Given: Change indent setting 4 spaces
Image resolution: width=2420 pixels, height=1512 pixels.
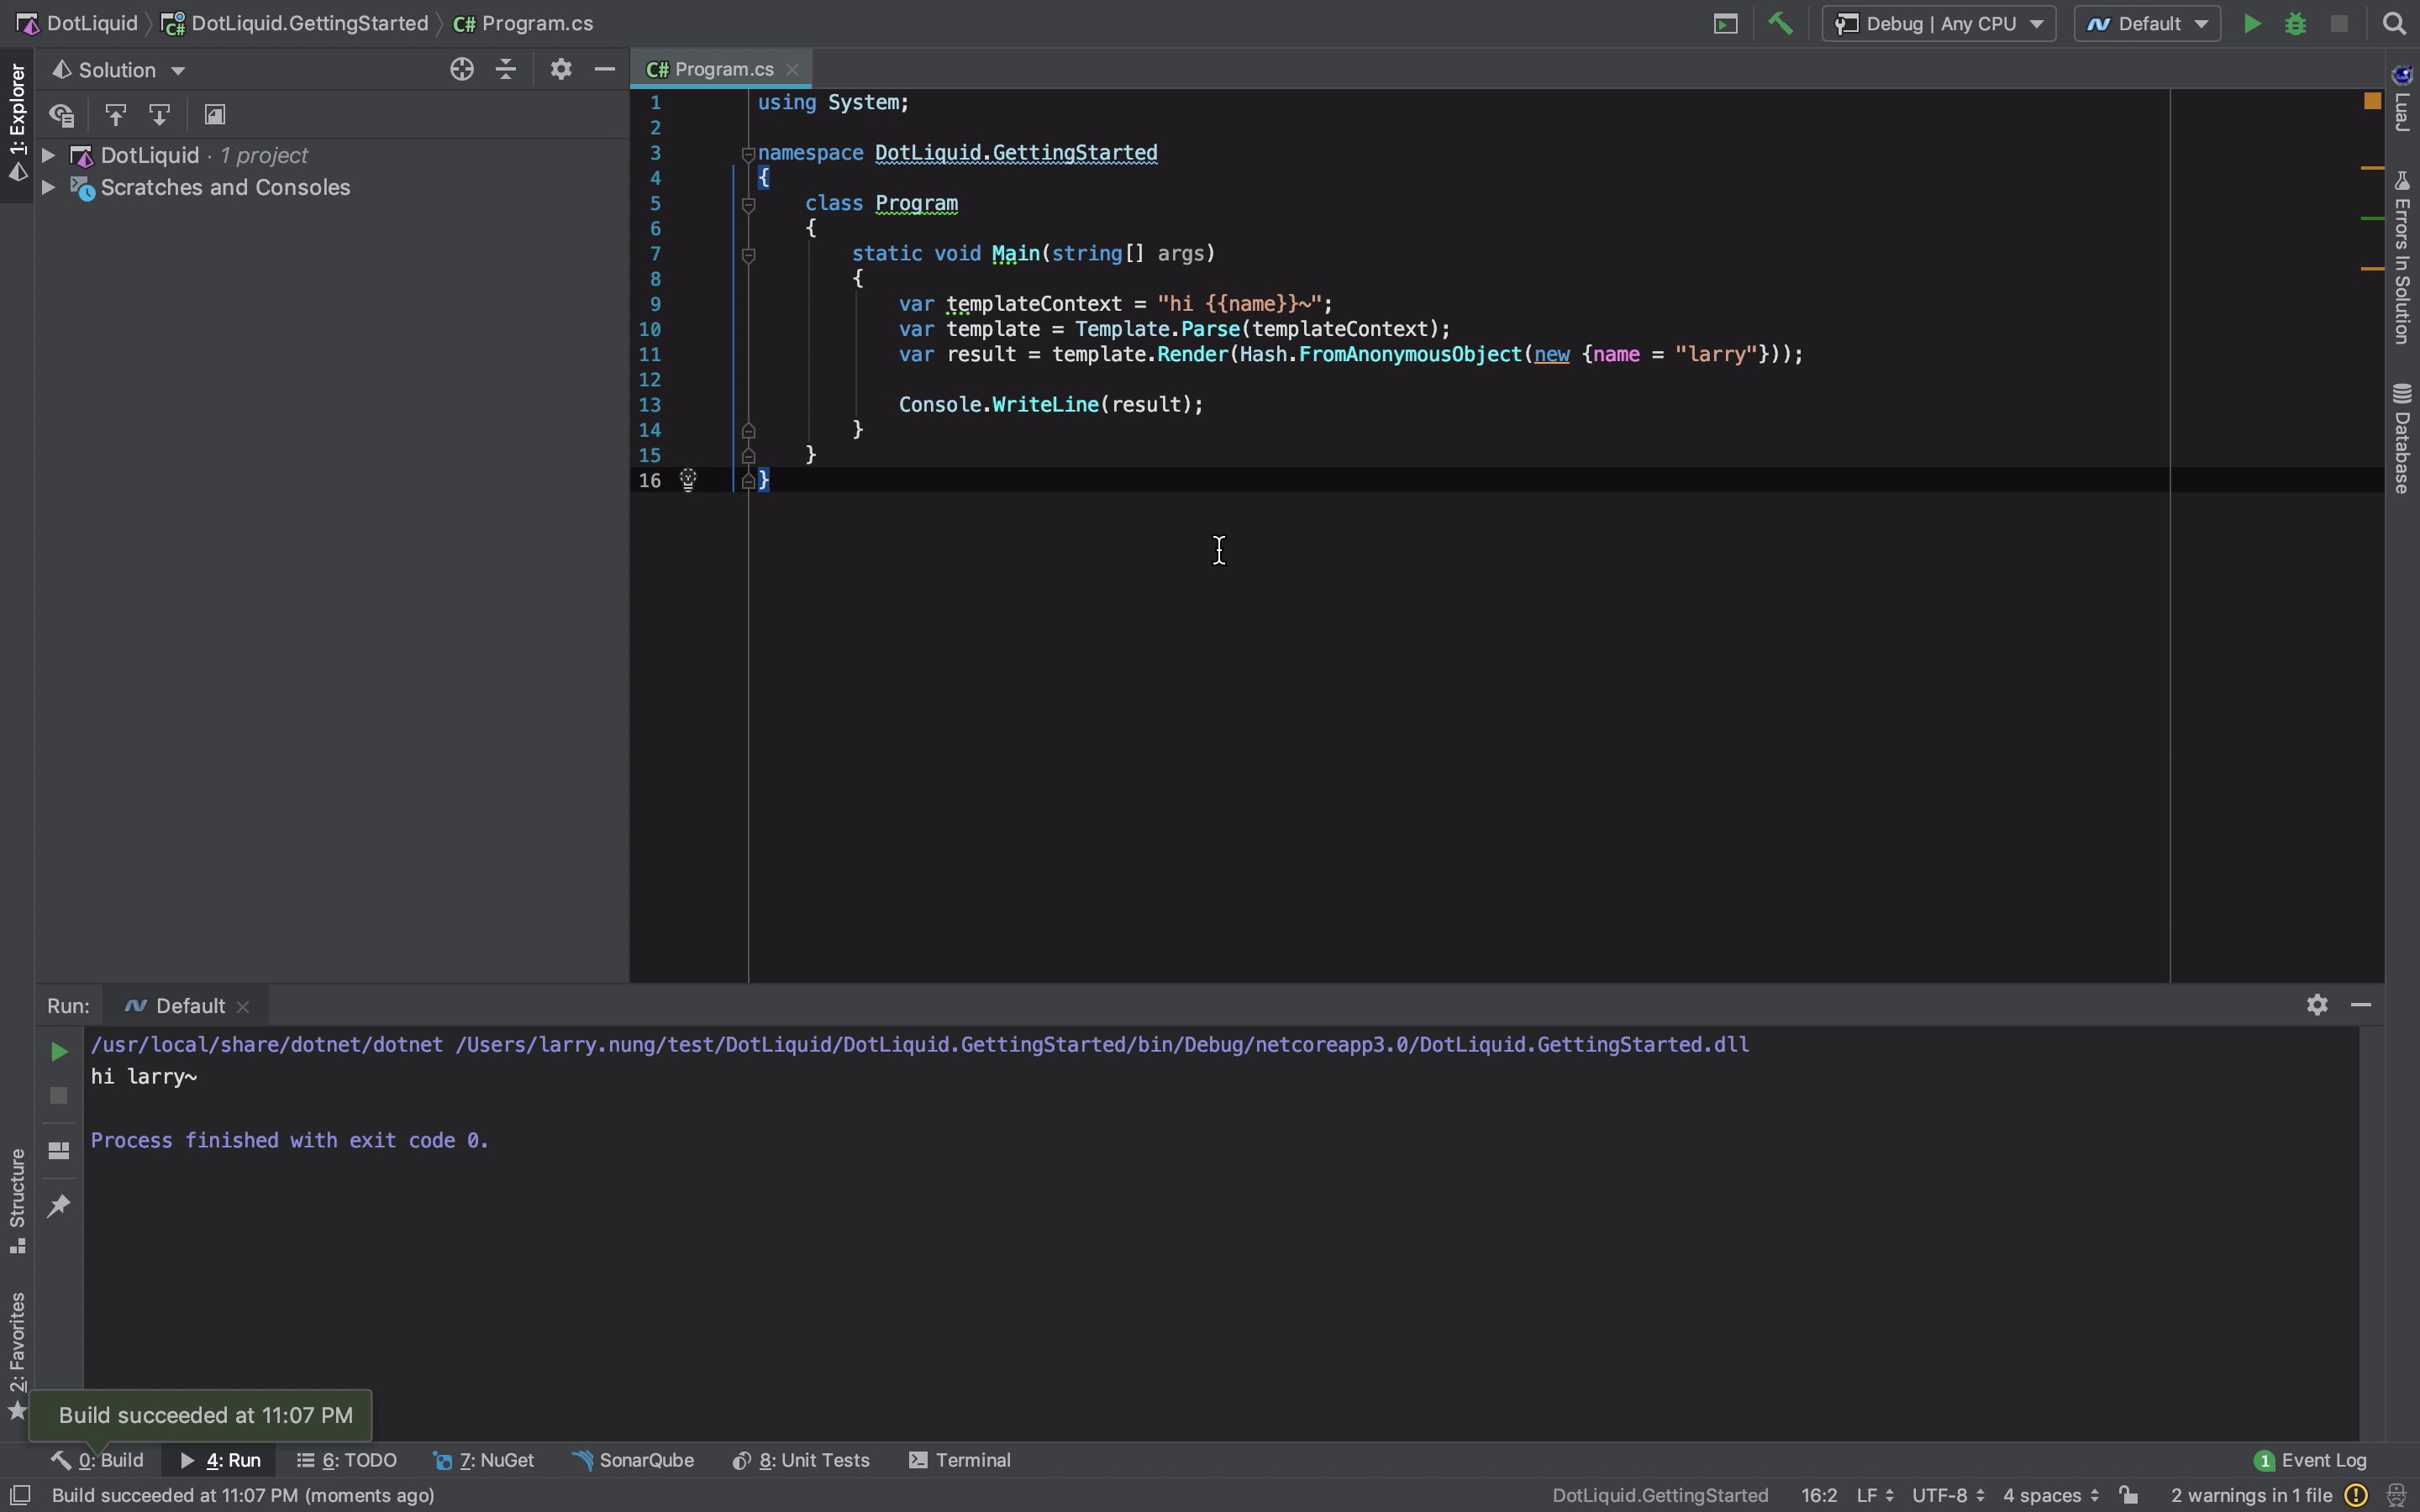Looking at the screenshot, I should 2051,1495.
